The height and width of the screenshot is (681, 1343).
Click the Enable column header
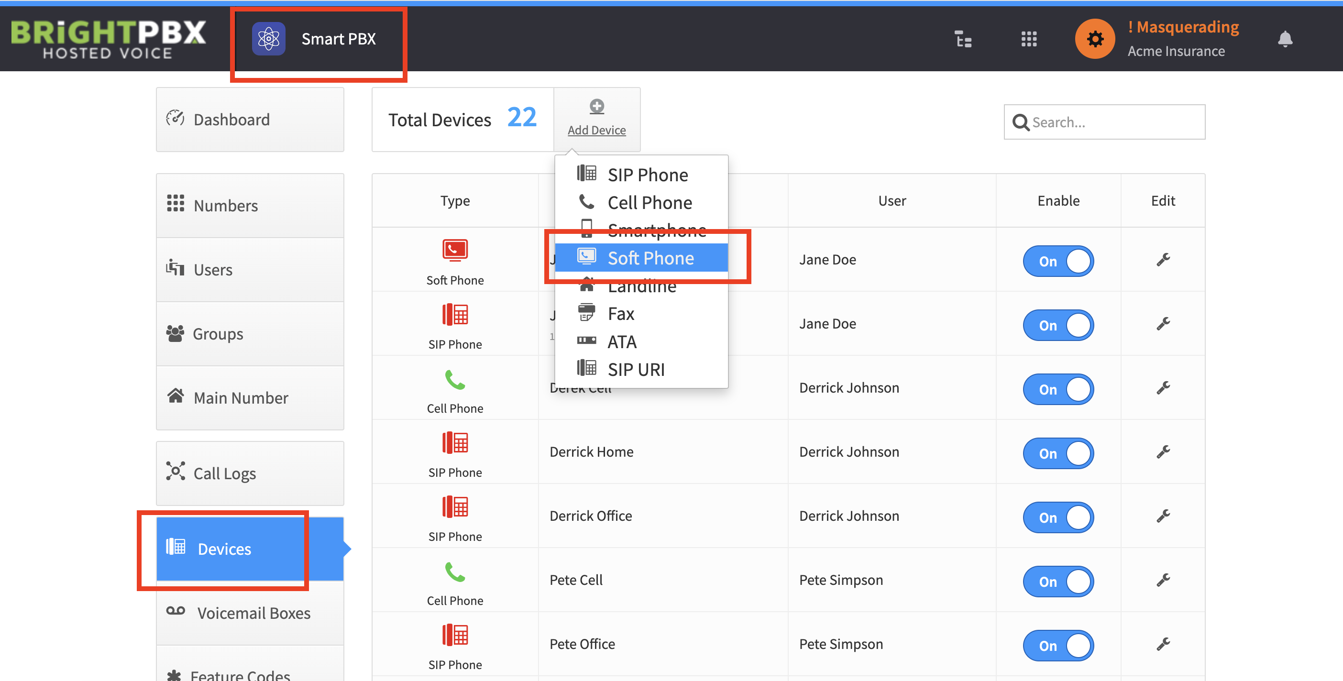[1058, 201]
